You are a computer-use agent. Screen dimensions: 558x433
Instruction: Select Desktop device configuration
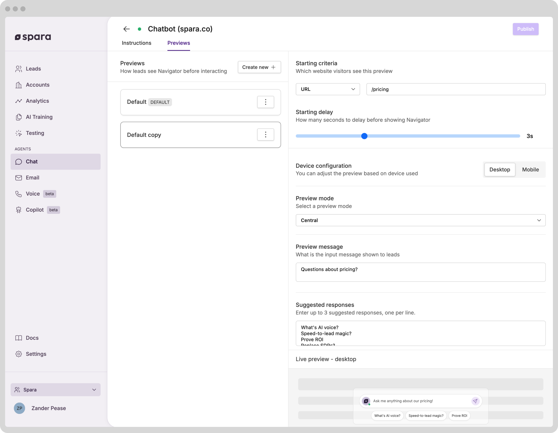click(x=499, y=170)
